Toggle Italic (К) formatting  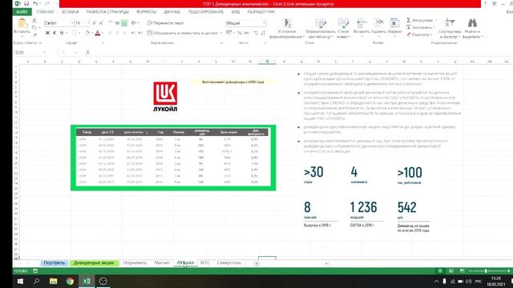pyautogui.click(x=55, y=33)
